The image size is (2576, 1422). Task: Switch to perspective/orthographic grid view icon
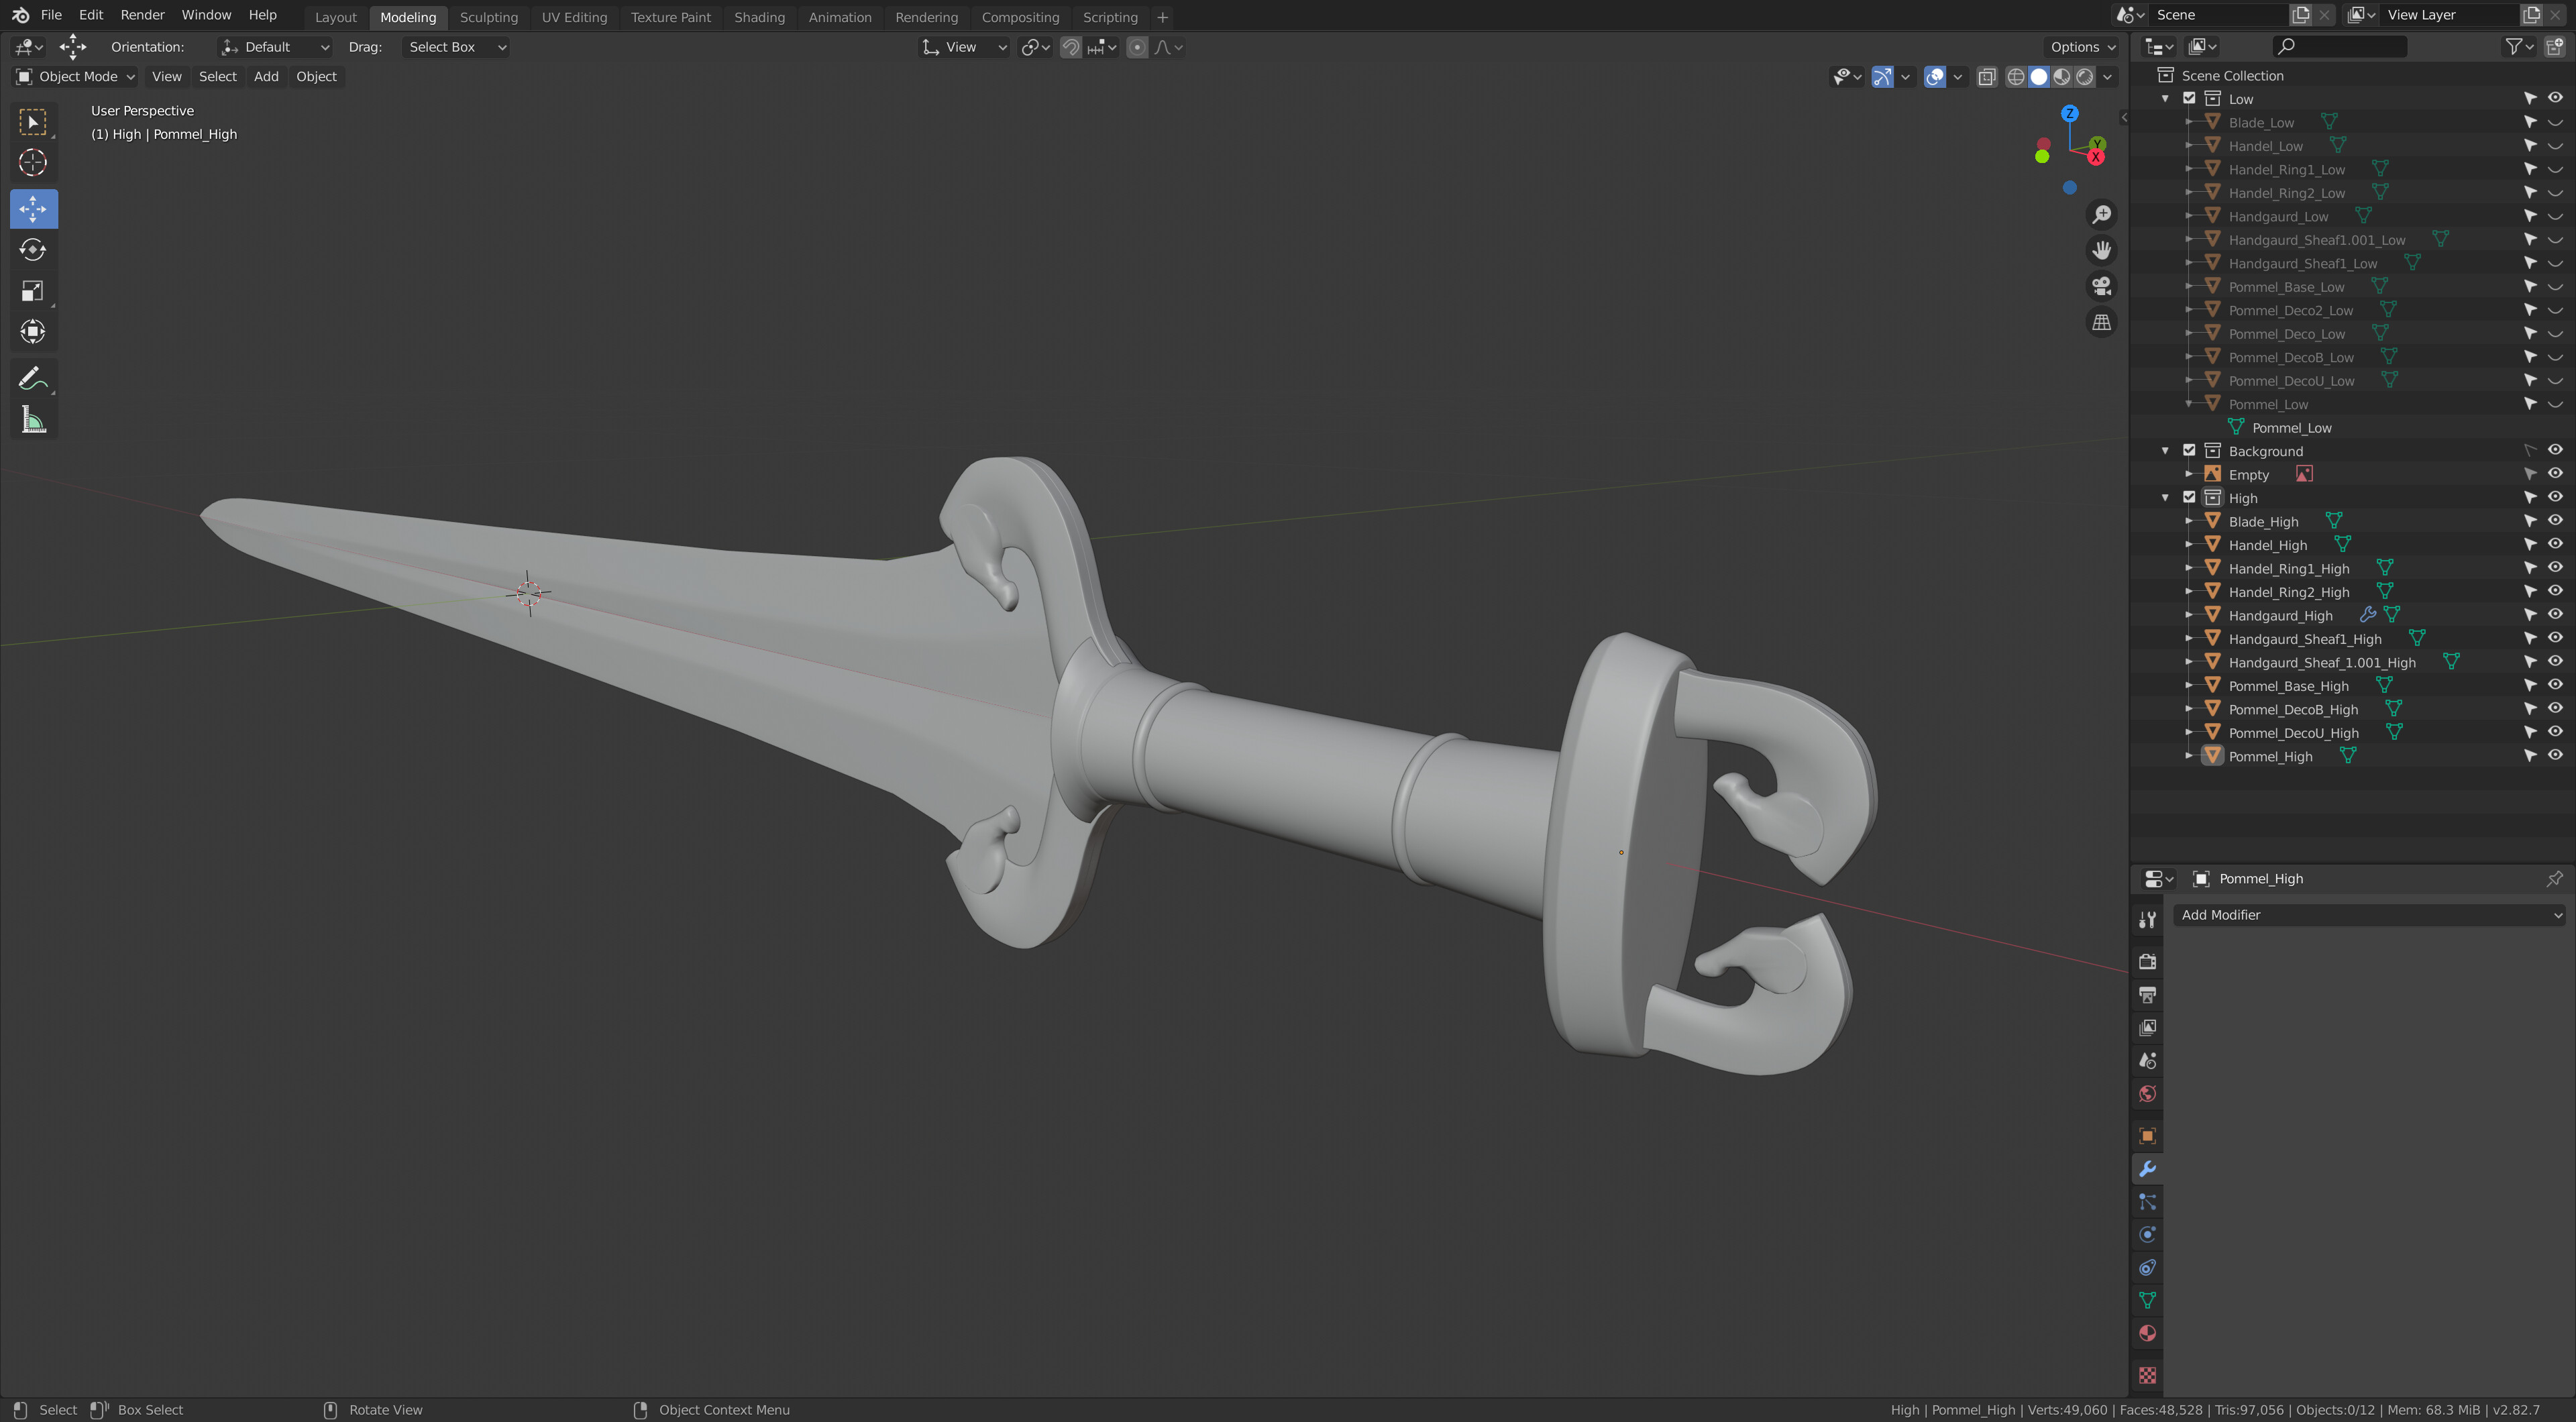(2102, 322)
